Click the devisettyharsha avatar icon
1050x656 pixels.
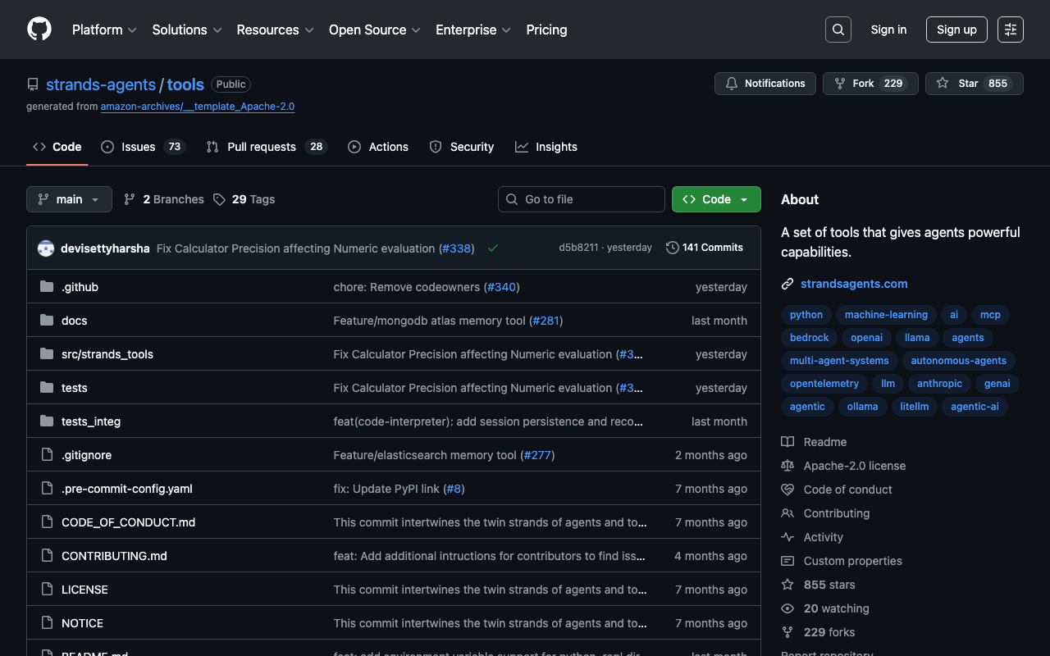click(46, 248)
